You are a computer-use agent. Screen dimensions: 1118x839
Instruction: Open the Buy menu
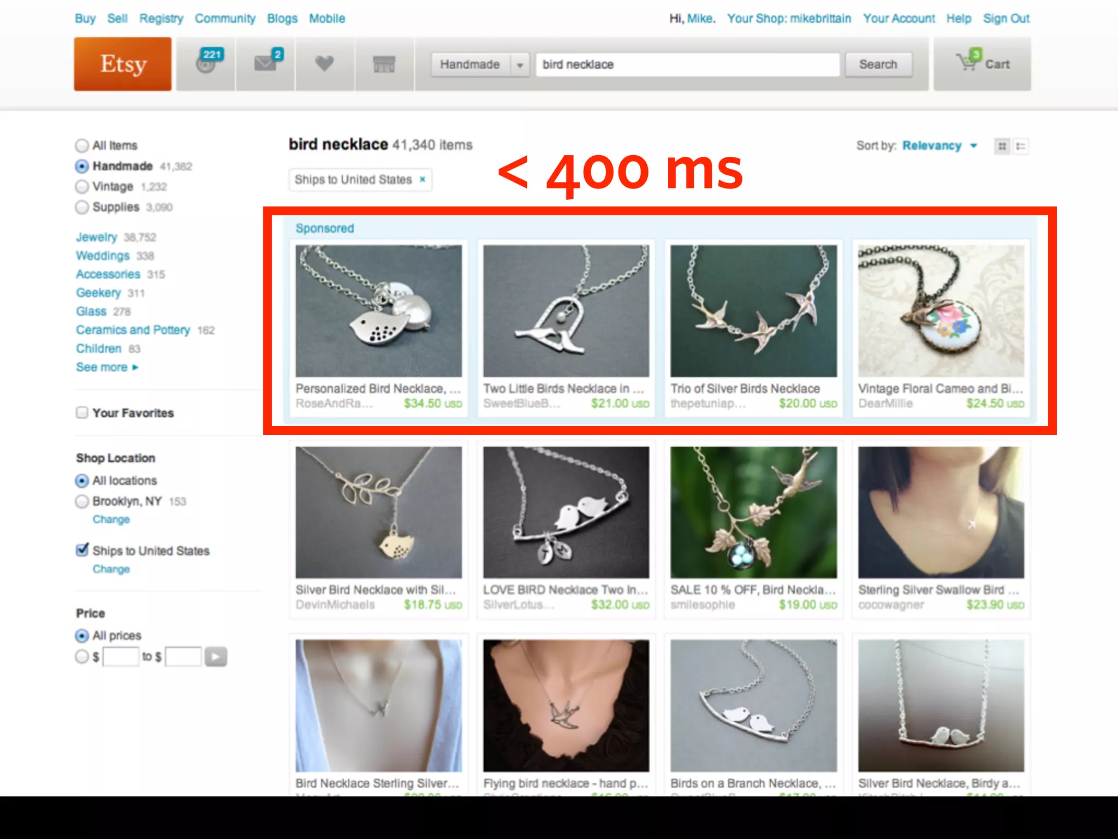point(85,19)
